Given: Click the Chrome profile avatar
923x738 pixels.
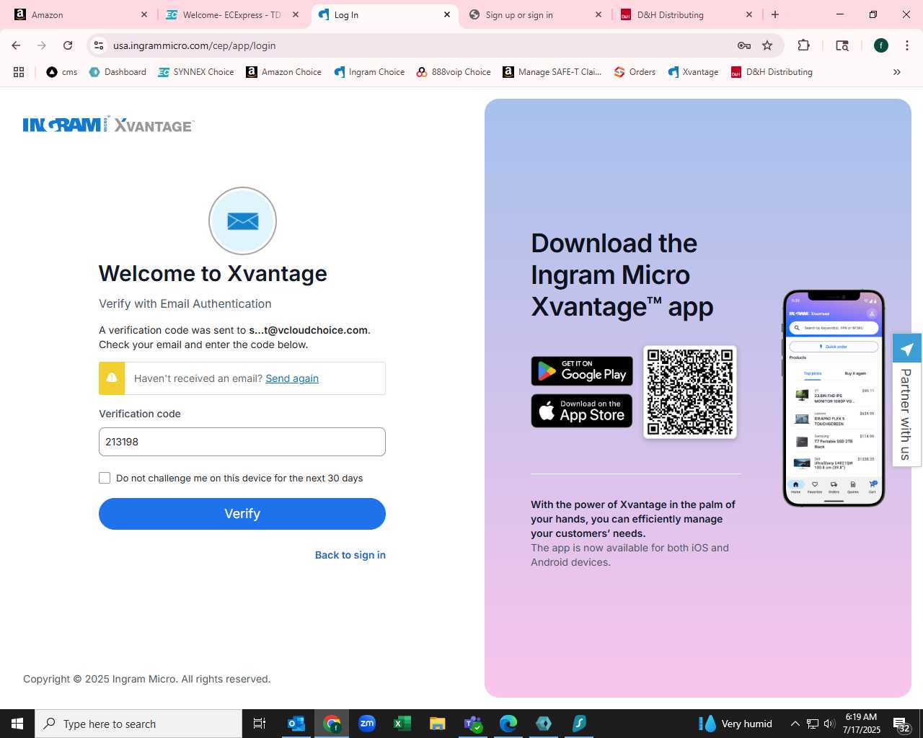Looking at the screenshot, I should [881, 45].
